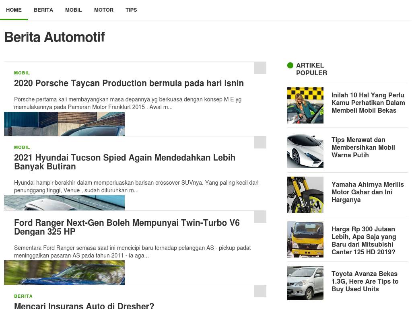This screenshot has height=309, width=412.
Task: Click the Hyundai hampir berakhir excerpt text
Action: point(136,187)
